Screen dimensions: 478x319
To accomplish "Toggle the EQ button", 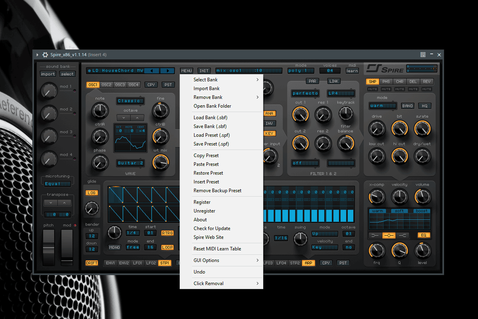I will (x=424, y=235).
